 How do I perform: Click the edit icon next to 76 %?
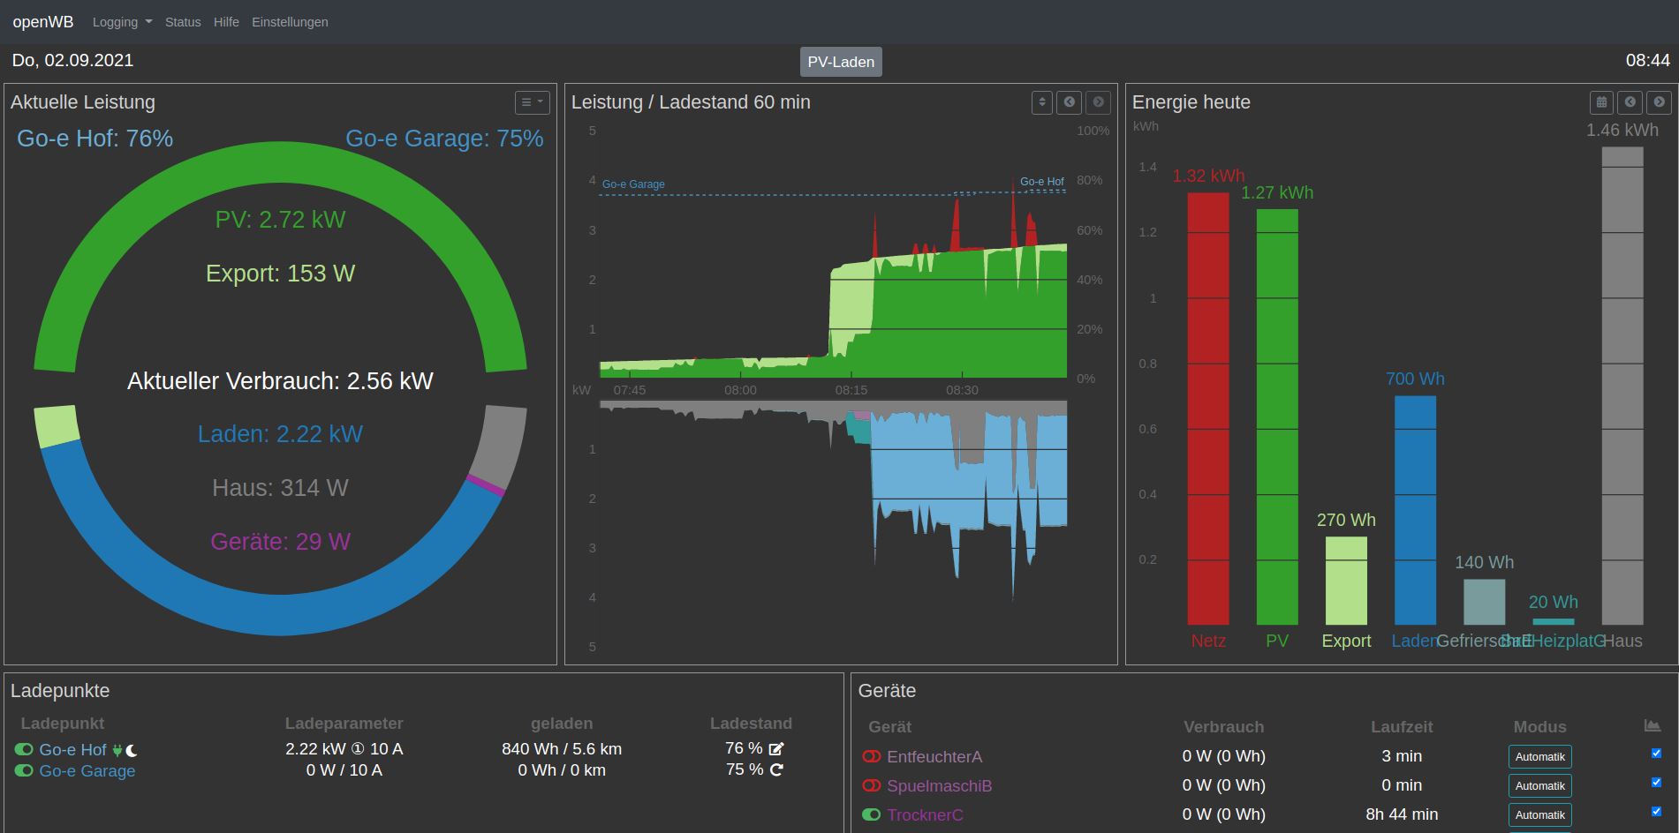(x=776, y=749)
